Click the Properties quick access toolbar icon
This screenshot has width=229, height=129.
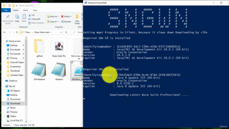tap(9, 5)
